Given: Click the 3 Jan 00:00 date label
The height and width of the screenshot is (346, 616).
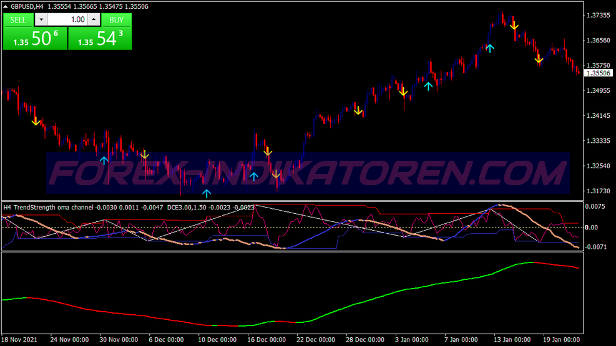Looking at the screenshot, I should point(412,340).
